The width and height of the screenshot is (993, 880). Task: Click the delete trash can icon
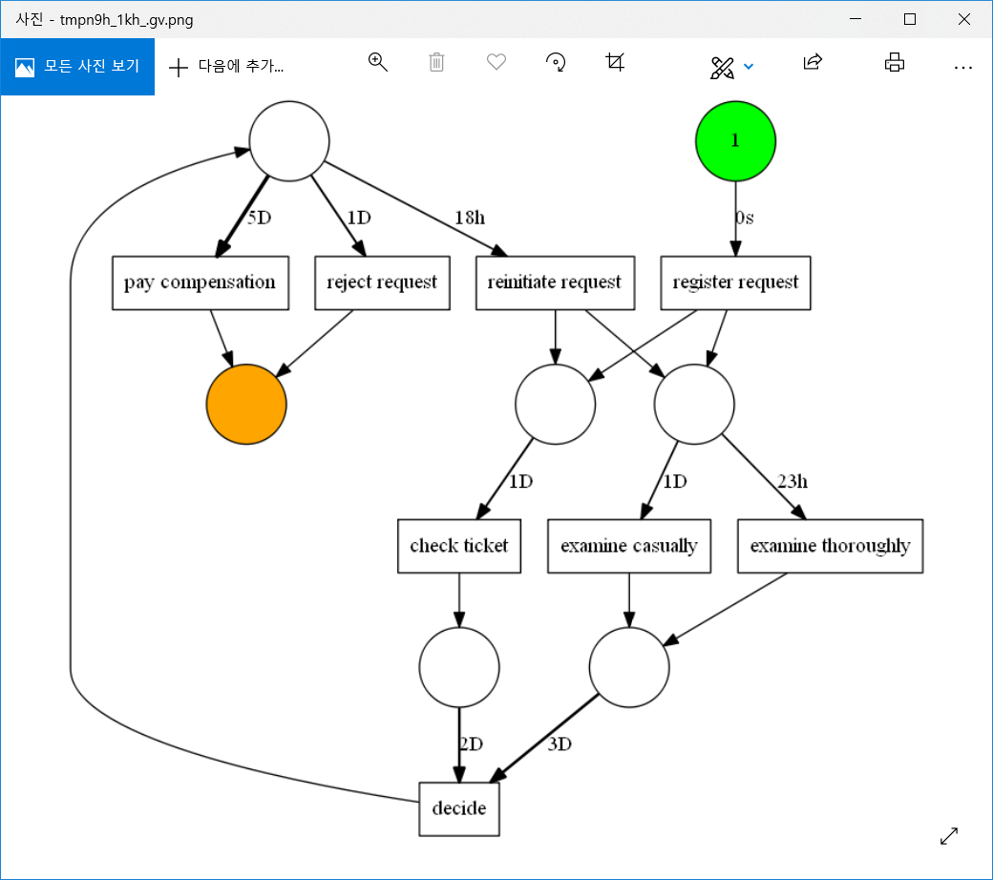(436, 62)
